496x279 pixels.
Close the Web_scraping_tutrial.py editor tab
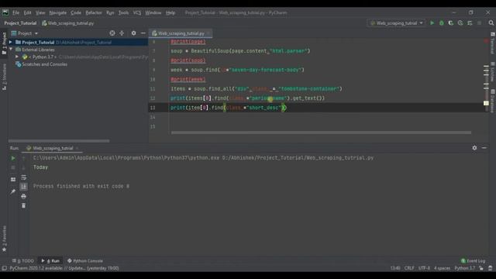coord(208,33)
